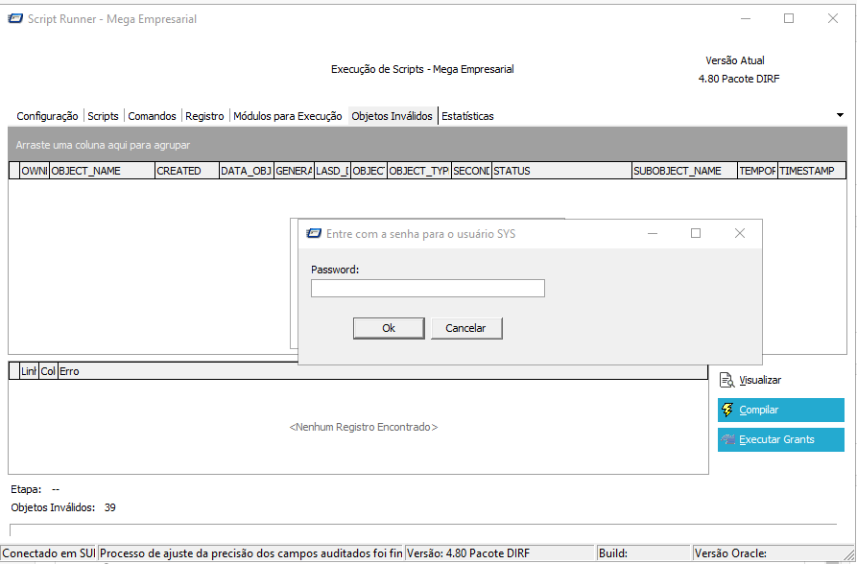Minimize the Script Runner main window

click(x=746, y=18)
